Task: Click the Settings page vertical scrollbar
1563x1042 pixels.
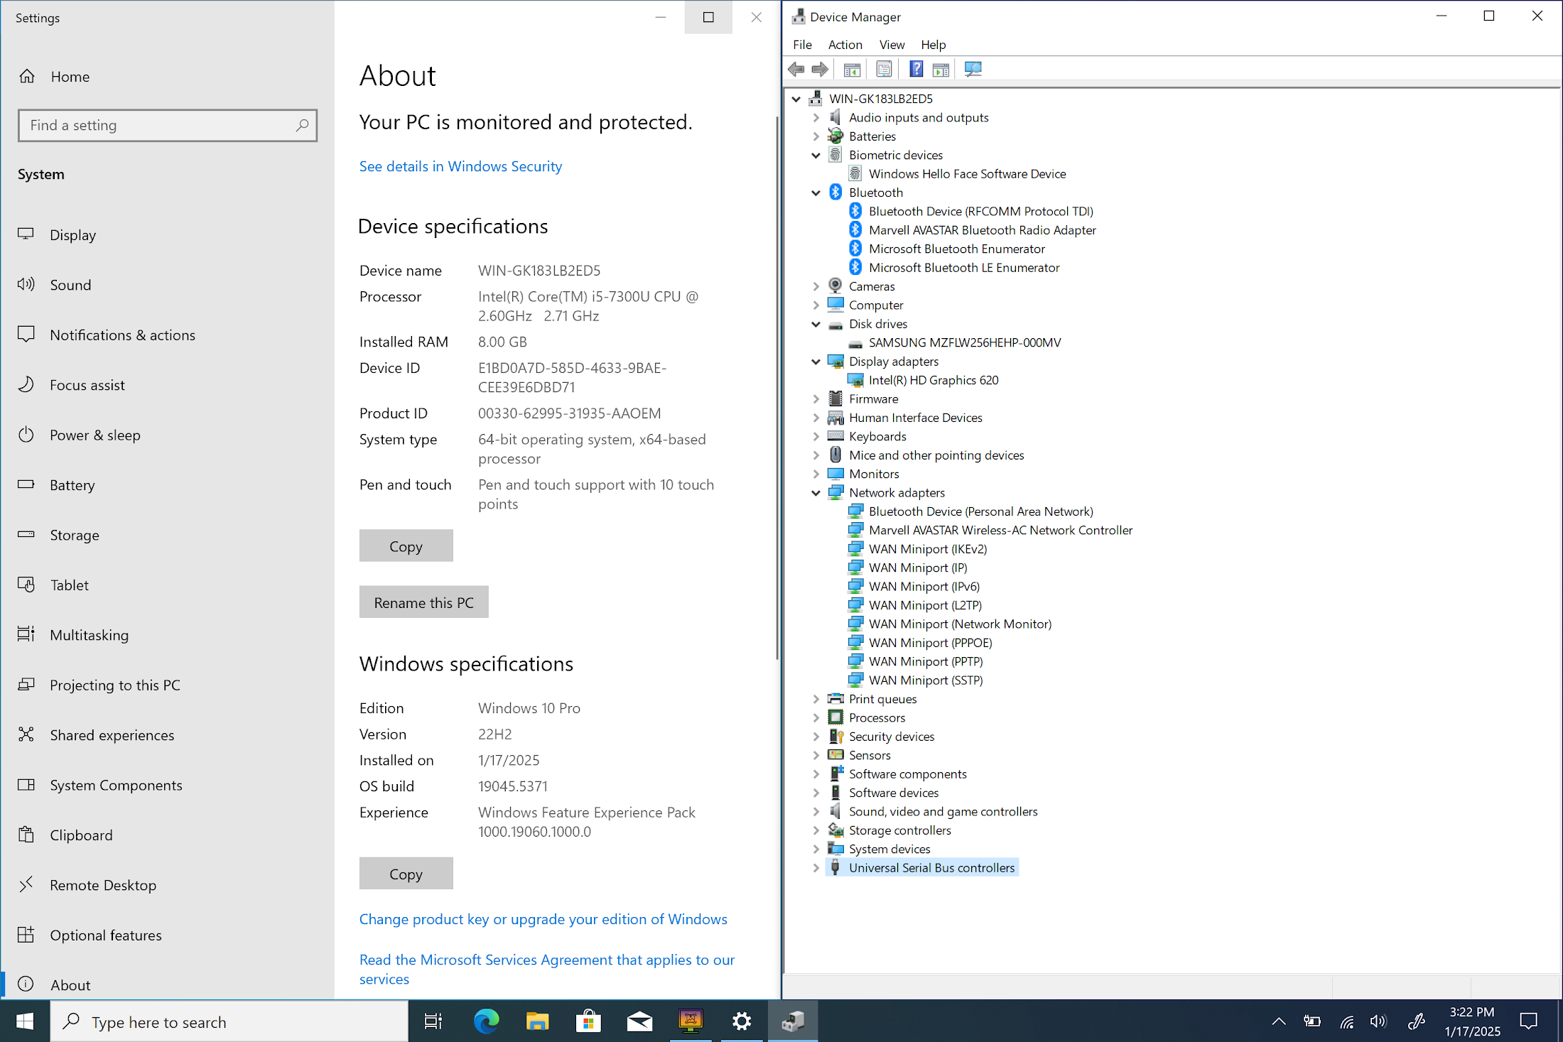Action: [x=777, y=387]
